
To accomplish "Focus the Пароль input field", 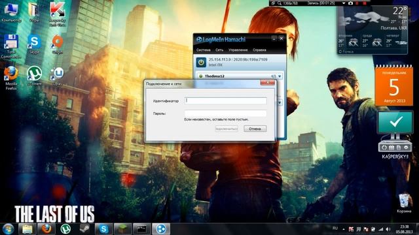I will (225, 113).
